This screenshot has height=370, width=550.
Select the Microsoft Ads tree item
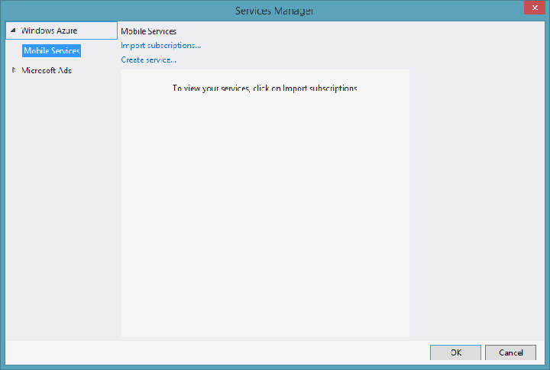(x=47, y=70)
